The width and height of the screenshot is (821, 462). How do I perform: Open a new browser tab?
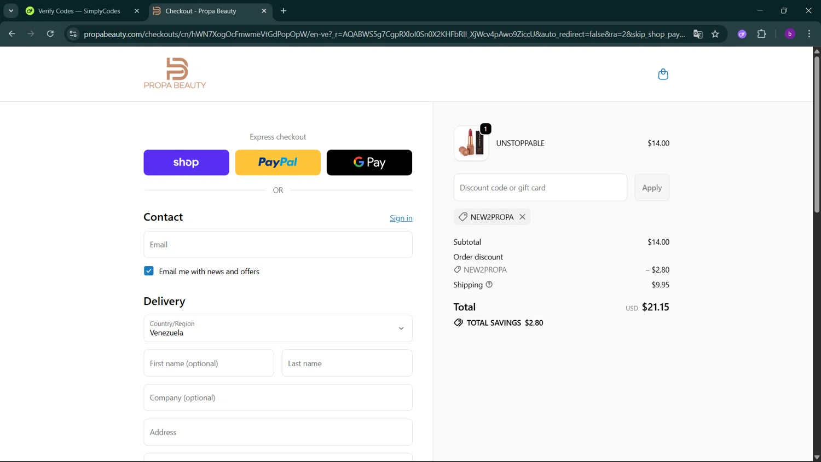[284, 11]
